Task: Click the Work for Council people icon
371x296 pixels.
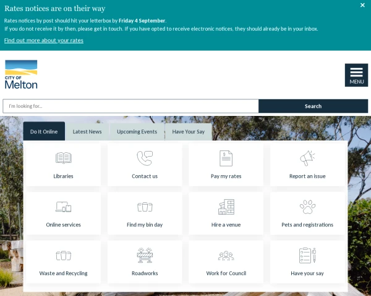Action: tap(226, 256)
